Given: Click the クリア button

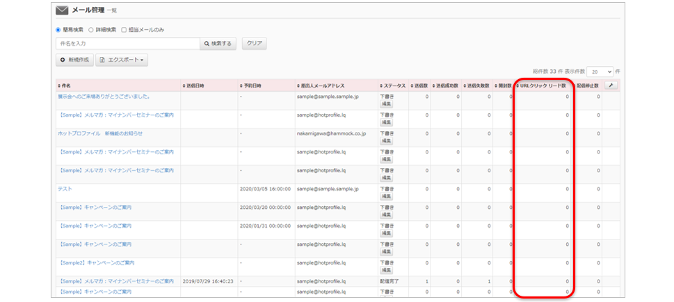Looking at the screenshot, I should tap(255, 43).
